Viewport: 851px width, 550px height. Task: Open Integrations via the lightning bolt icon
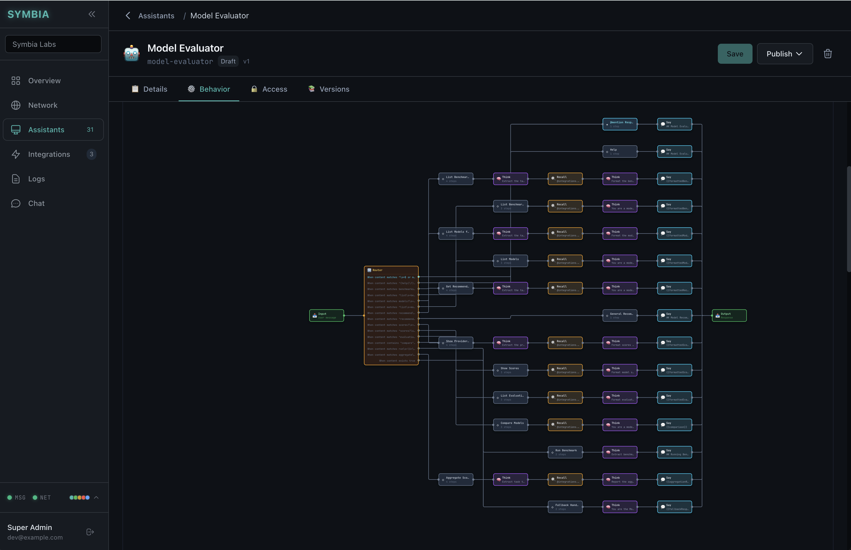[16, 154]
